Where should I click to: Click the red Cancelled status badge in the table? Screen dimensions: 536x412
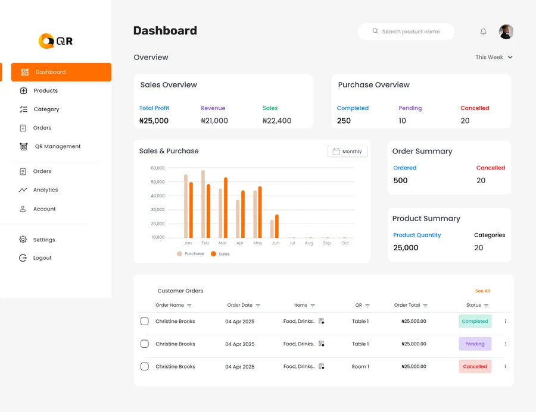click(x=475, y=366)
